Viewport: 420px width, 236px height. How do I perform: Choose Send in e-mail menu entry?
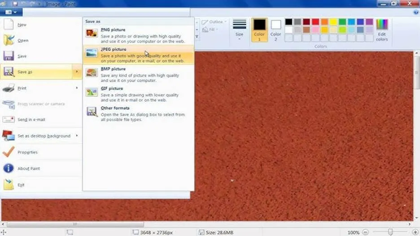(41, 119)
